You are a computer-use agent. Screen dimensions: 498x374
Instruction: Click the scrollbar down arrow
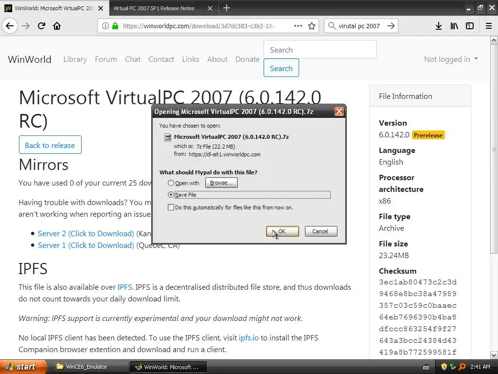pyautogui.click(x=494, y=355)
